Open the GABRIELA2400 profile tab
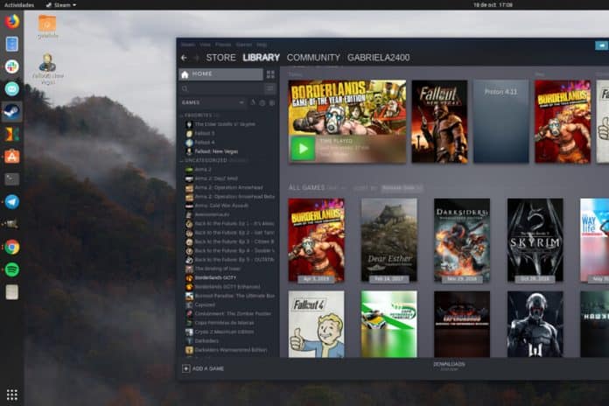This screenshot has width=609, height=406. 378,58
